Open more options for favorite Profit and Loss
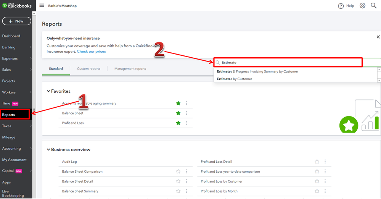This screenshot has height=199, width=381. coord(186,123)
